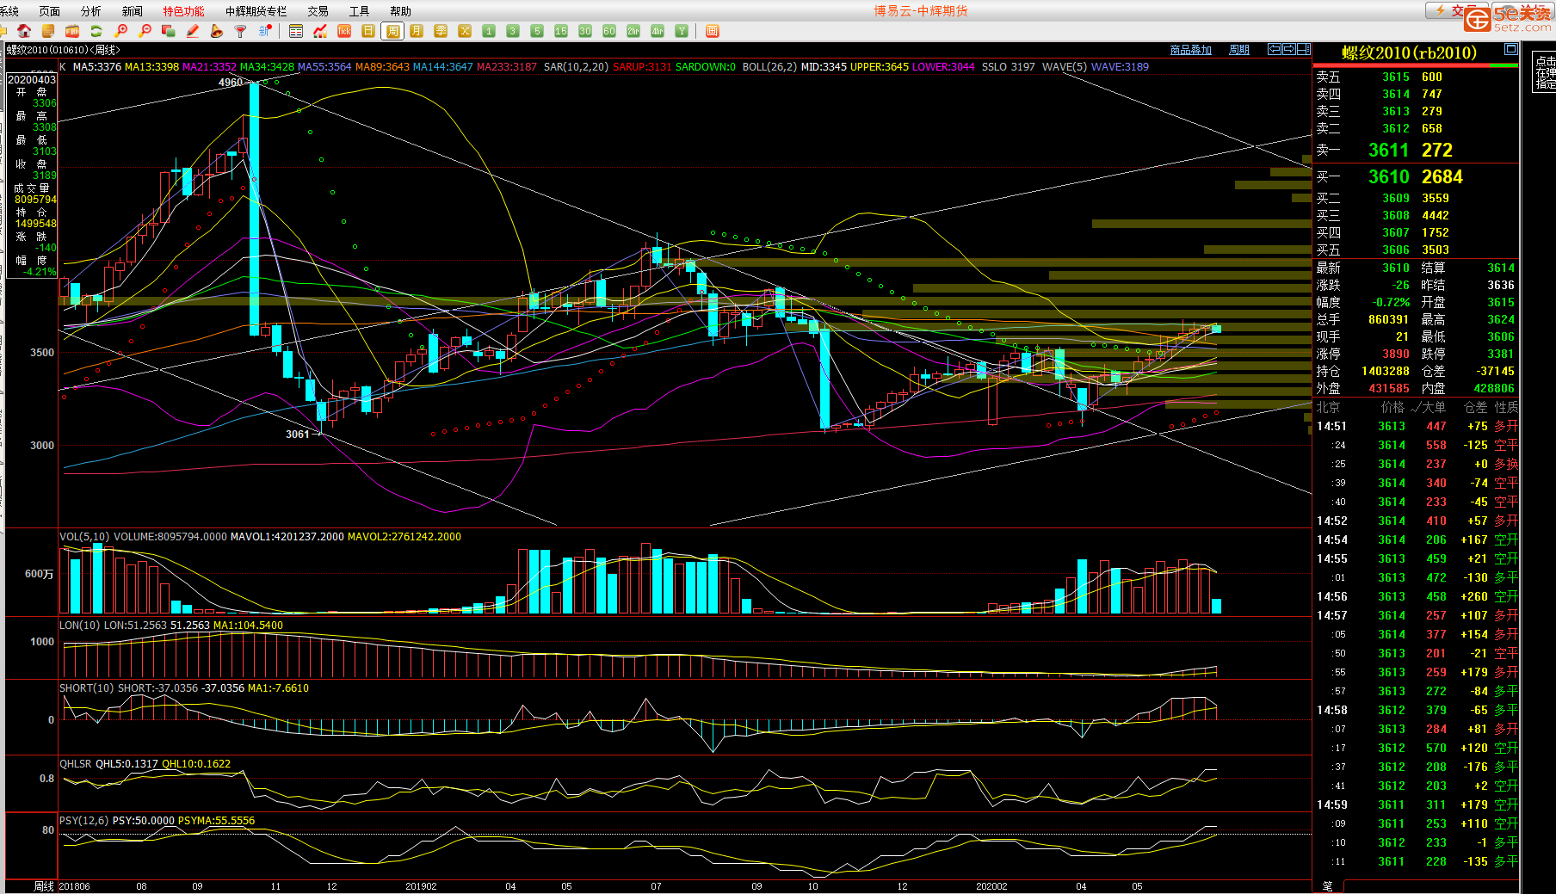Click the X period toolbar icon

(x=465, y=31)
